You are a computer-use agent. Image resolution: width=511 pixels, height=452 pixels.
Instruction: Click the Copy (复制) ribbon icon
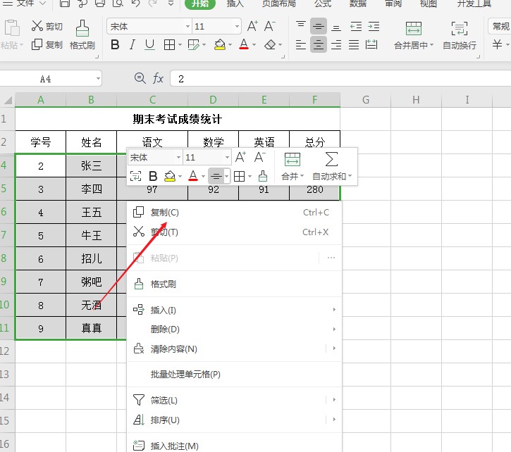(47, 44)
